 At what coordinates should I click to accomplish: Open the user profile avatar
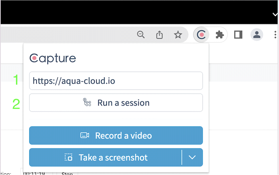pos(257,34)
